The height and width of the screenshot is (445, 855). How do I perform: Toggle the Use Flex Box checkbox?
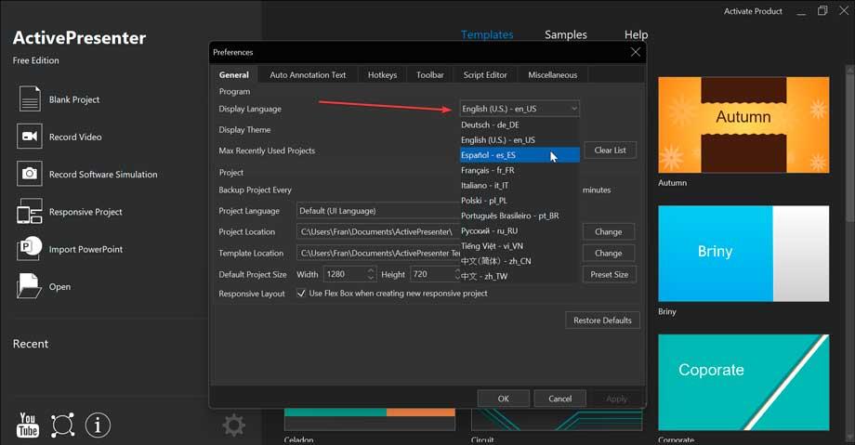click(x=301, y=293)
